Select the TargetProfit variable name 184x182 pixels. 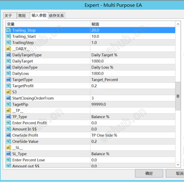(x=23, y=86)
